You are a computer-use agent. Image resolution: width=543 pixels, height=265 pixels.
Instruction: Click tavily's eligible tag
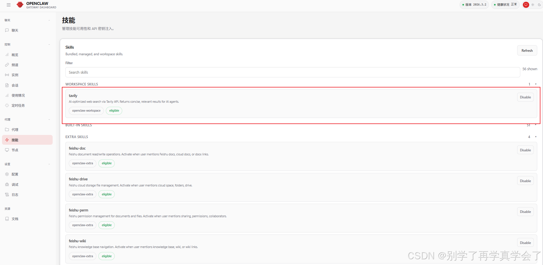click(x=114, y=110)
